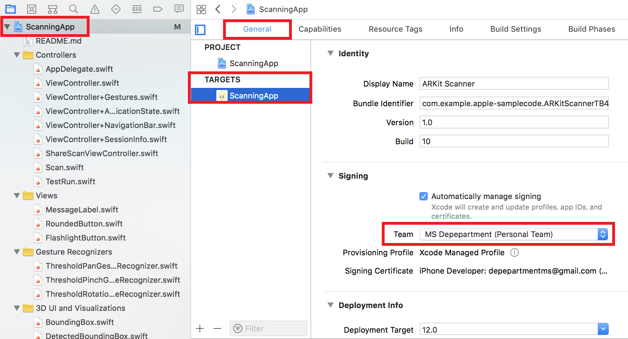Open the Debug navigator lines icon
The image size is (628, 339).
click(137, 9)
